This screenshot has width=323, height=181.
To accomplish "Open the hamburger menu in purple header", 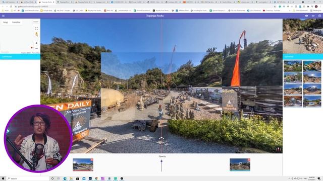I will click(x=3, y=16).
